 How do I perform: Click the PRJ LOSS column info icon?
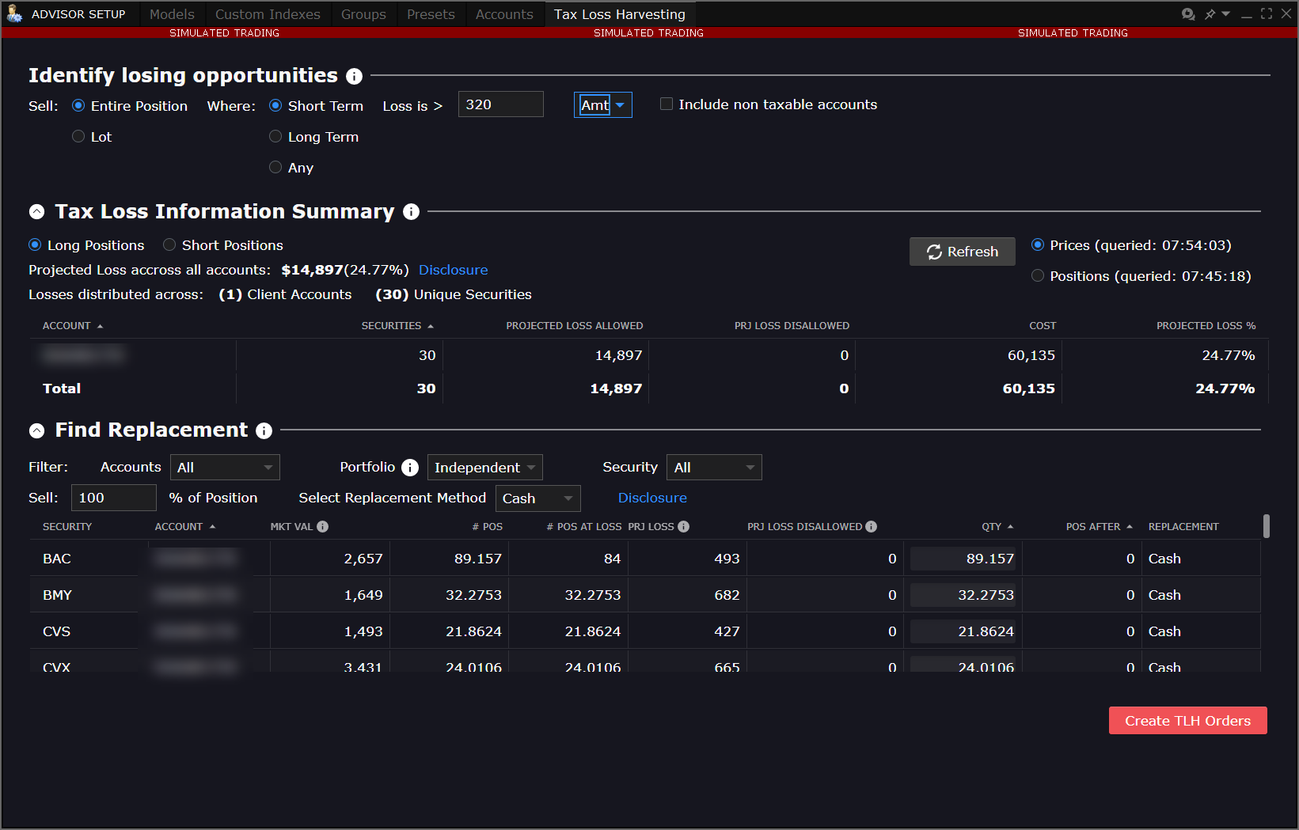pos(683,526)
